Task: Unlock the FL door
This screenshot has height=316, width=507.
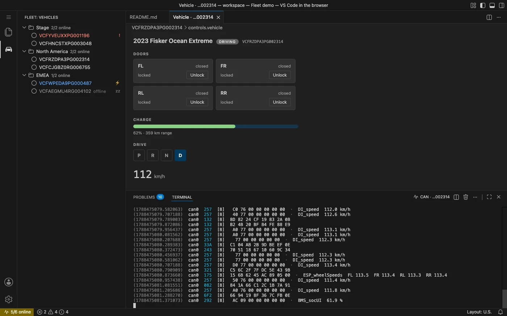Action: pos(197,75)
